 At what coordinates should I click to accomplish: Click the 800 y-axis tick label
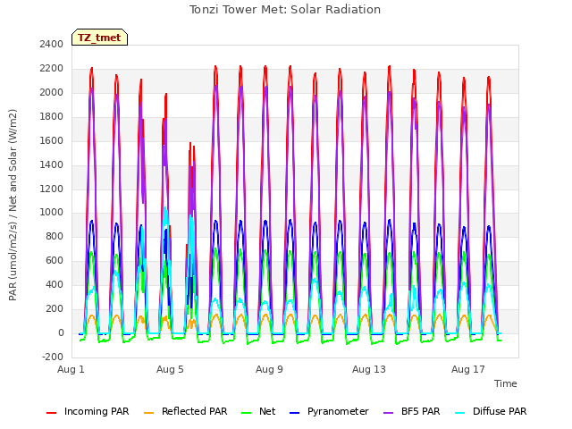[x=55, y=237]
